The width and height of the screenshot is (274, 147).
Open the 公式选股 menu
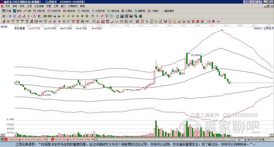(39, 6)
